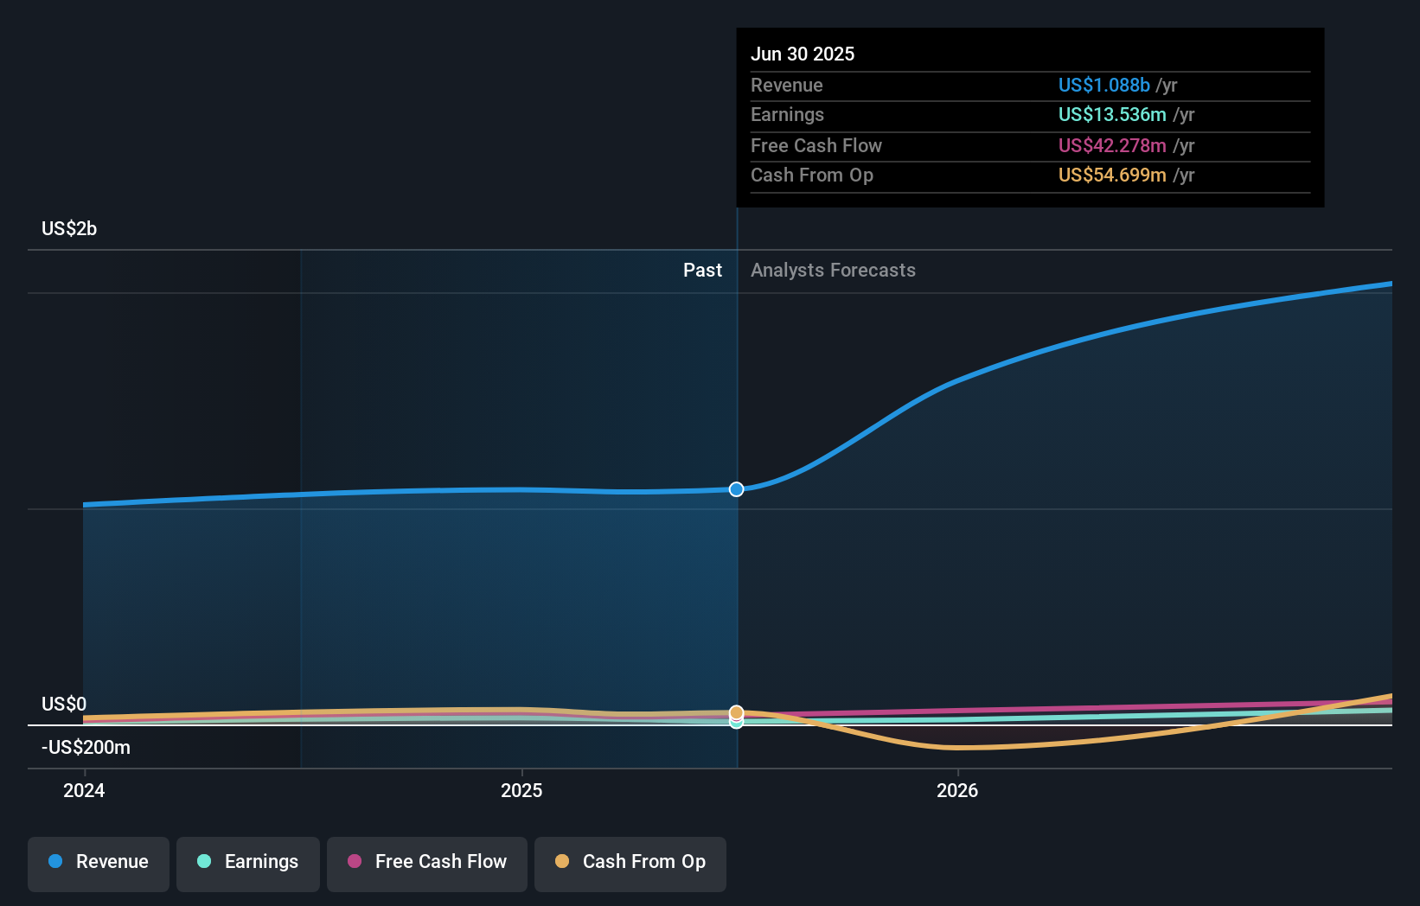Screen dimensions: 1420x906
Task: Click the US$1.088b revenue value link
Action: click(x=1104, y=85)
